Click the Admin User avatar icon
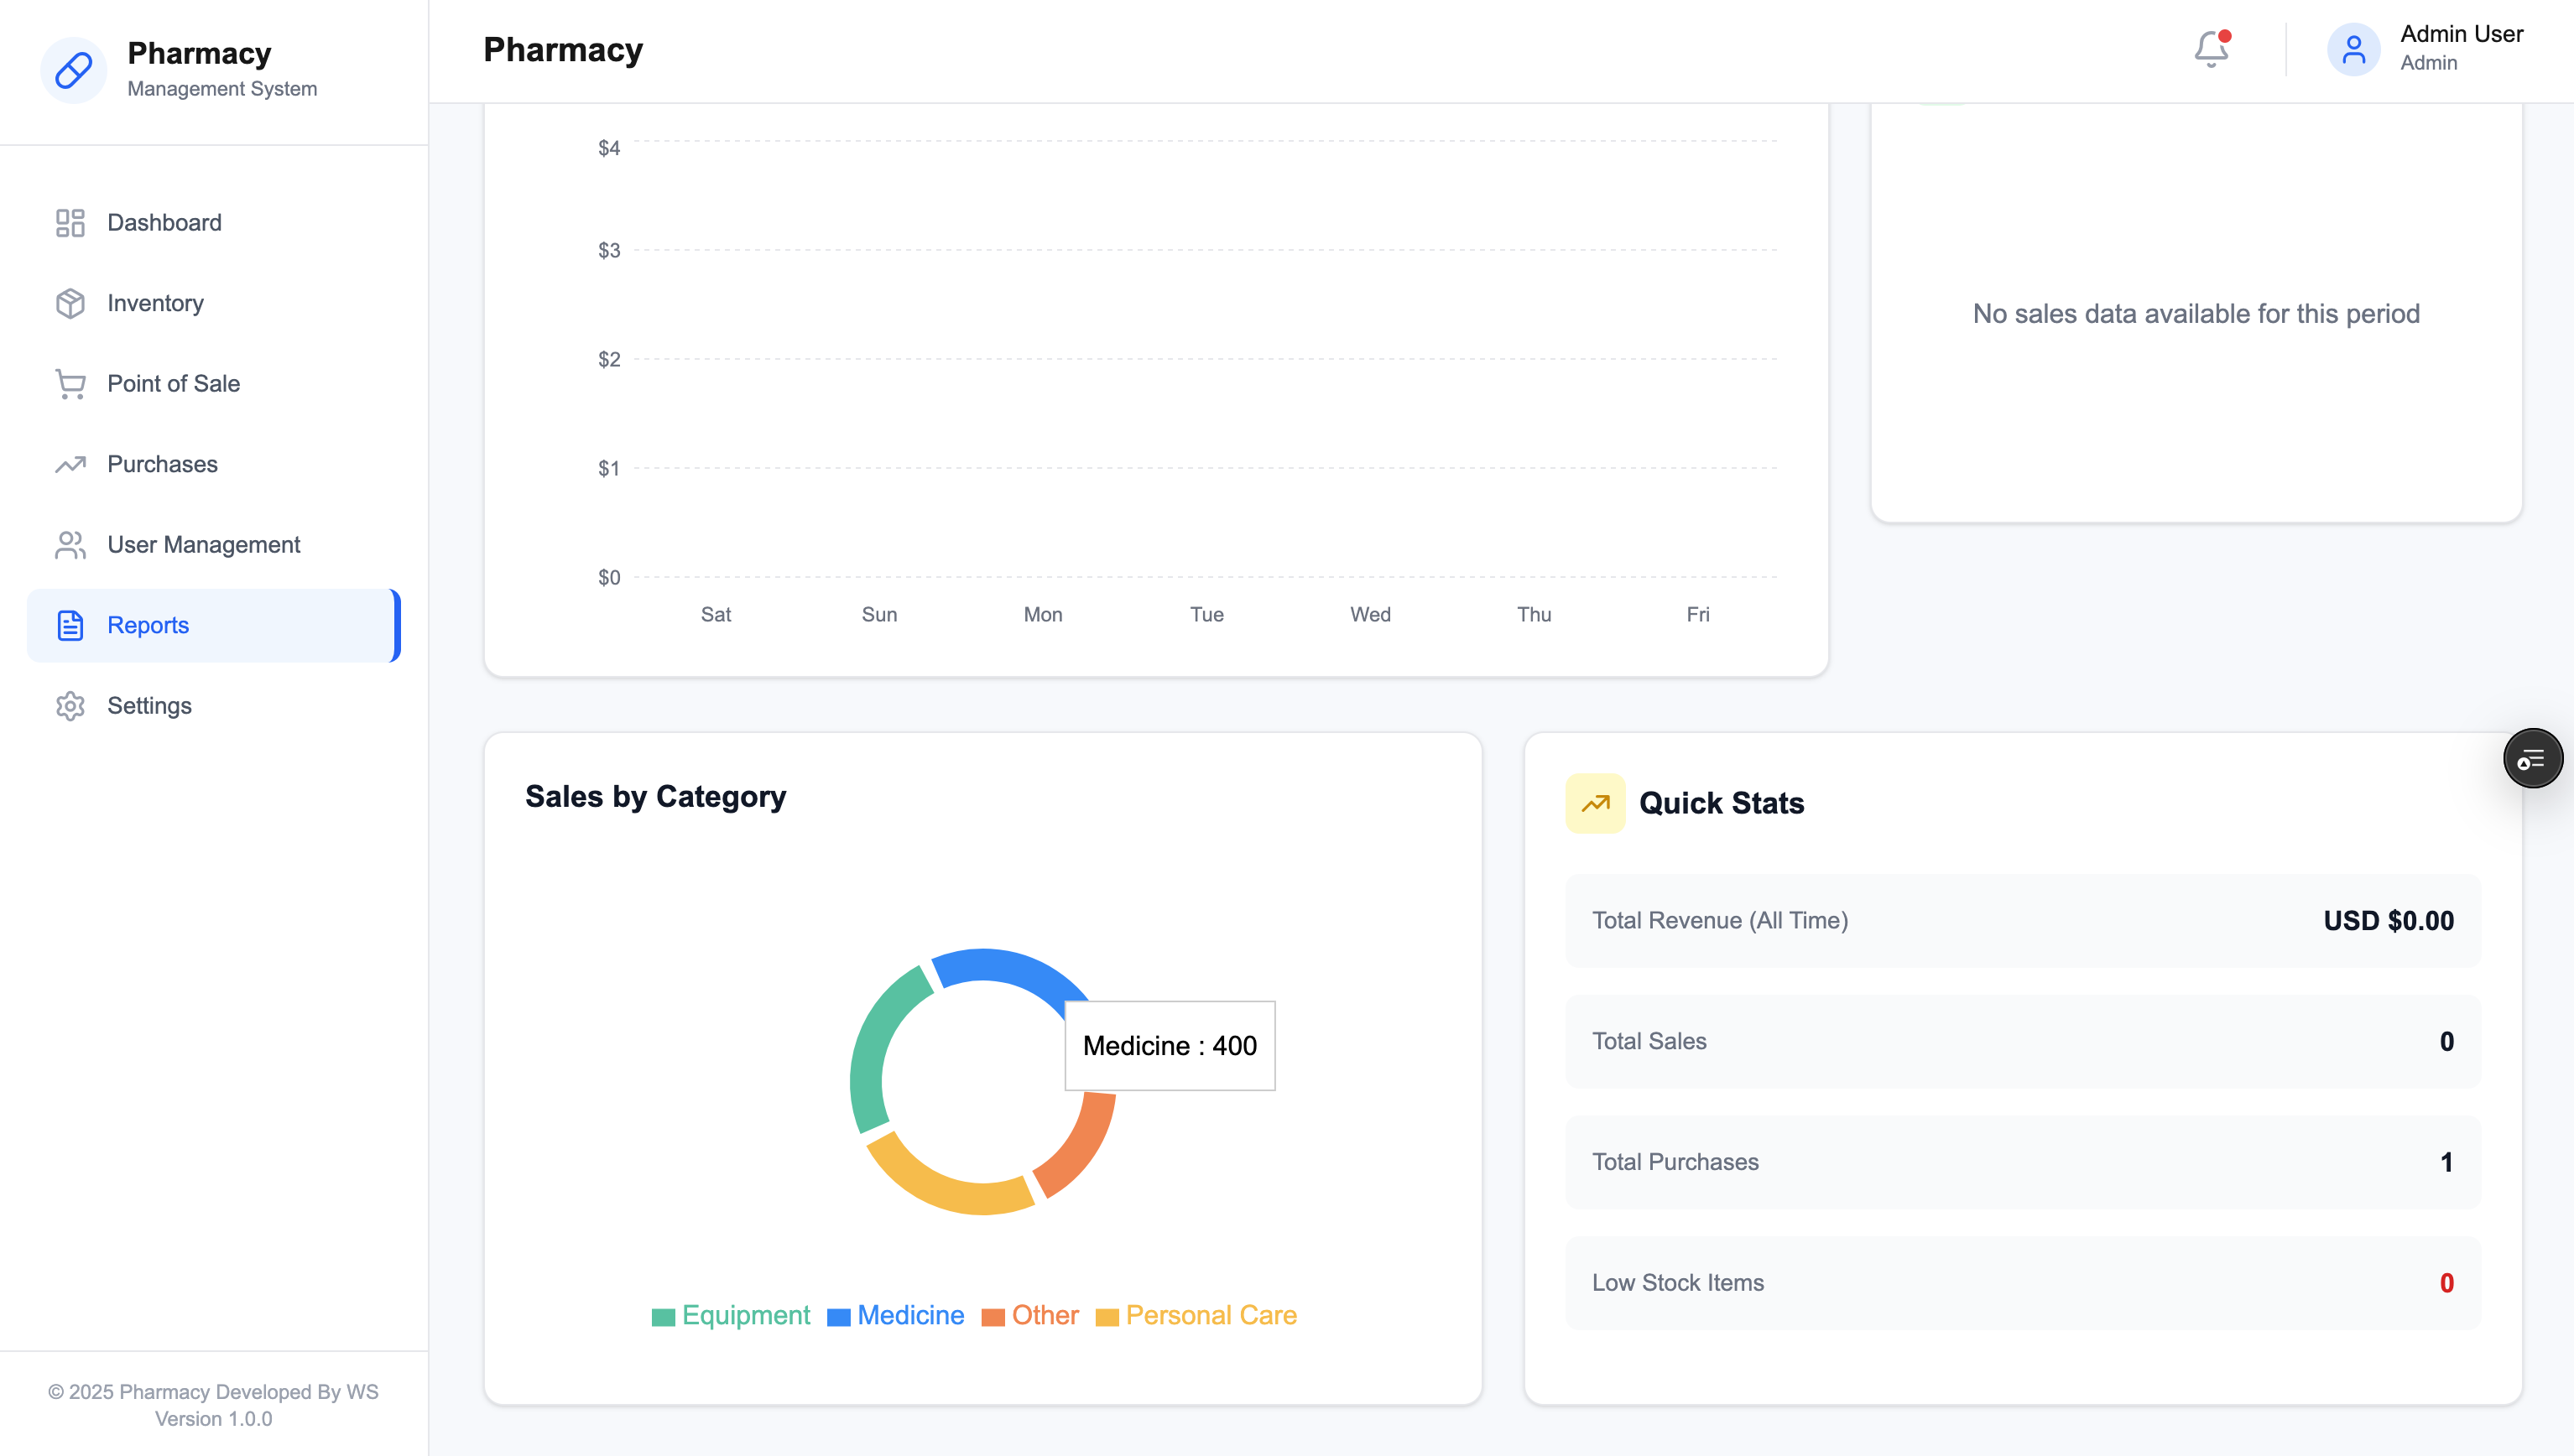2574x1456 pixels. (2353, 49)
